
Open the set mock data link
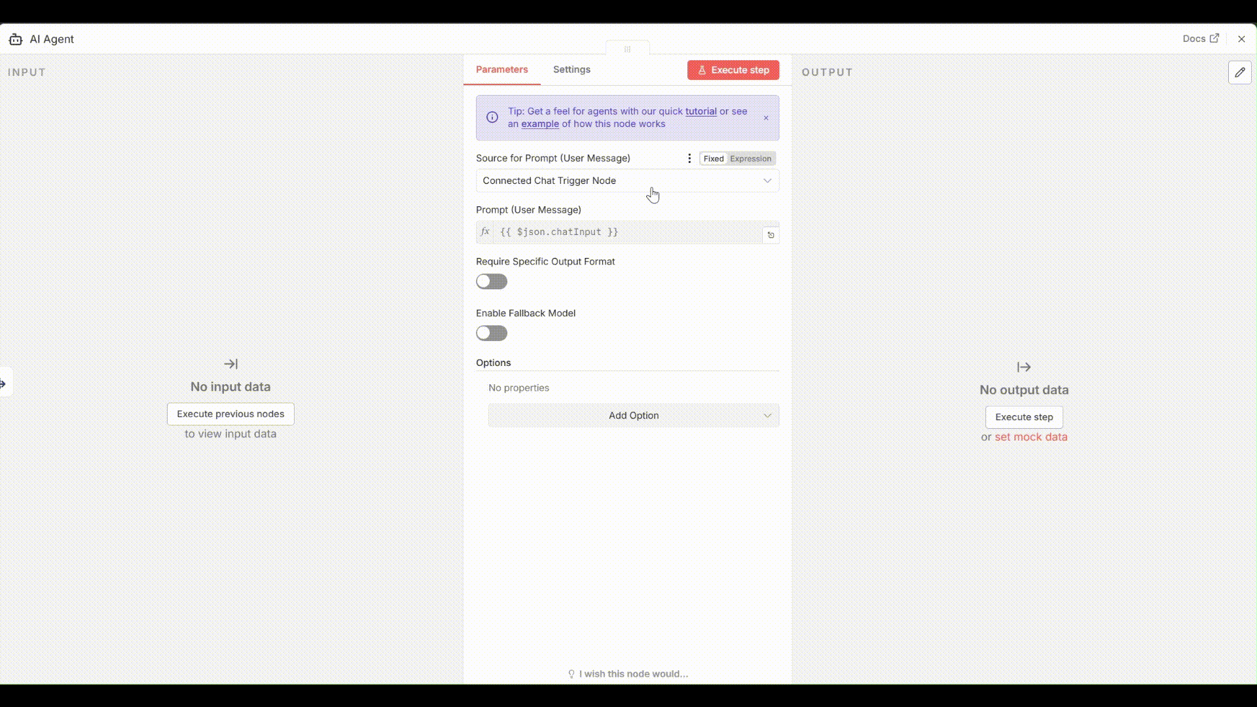(x=1030, y=437)
